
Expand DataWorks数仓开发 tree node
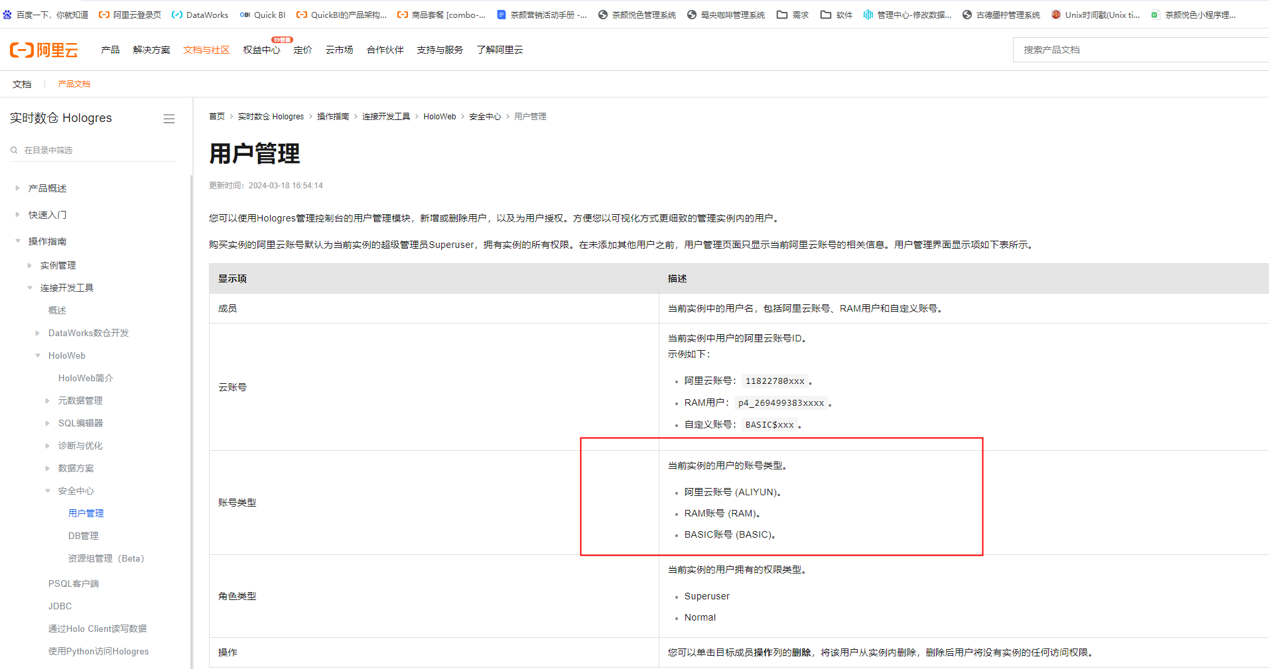click(37, 333)
